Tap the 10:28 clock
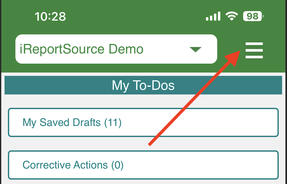Viewport: 287px width, 184px height. point(50,16)
